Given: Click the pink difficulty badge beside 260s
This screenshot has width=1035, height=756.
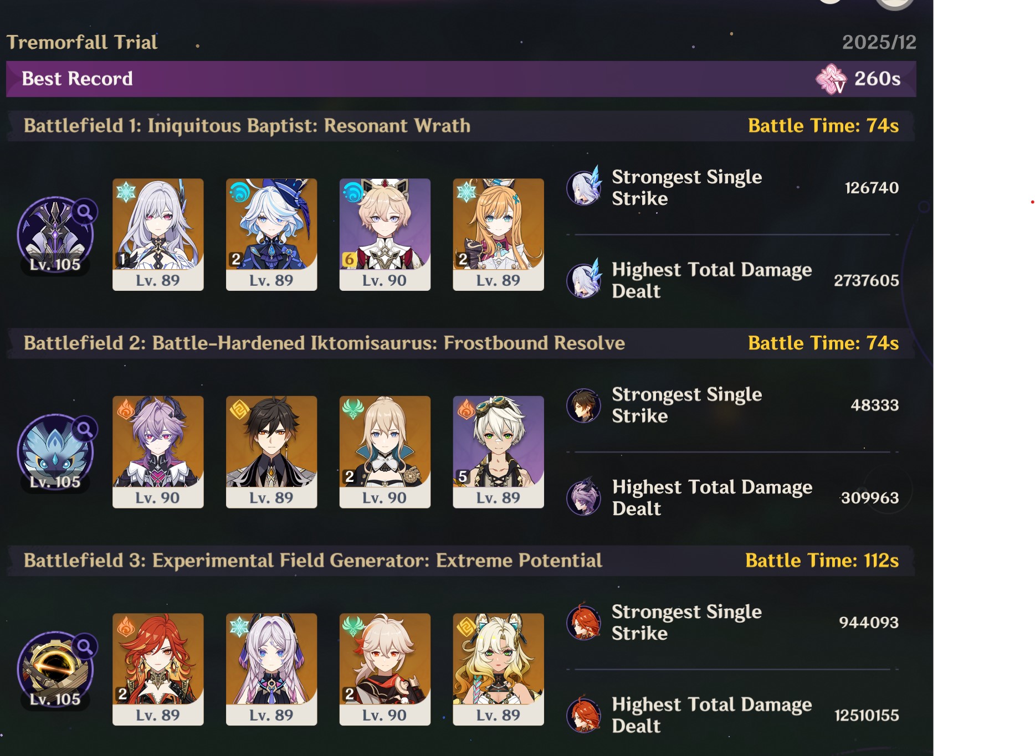Looking at the screenshot, I should click(831, 79).
